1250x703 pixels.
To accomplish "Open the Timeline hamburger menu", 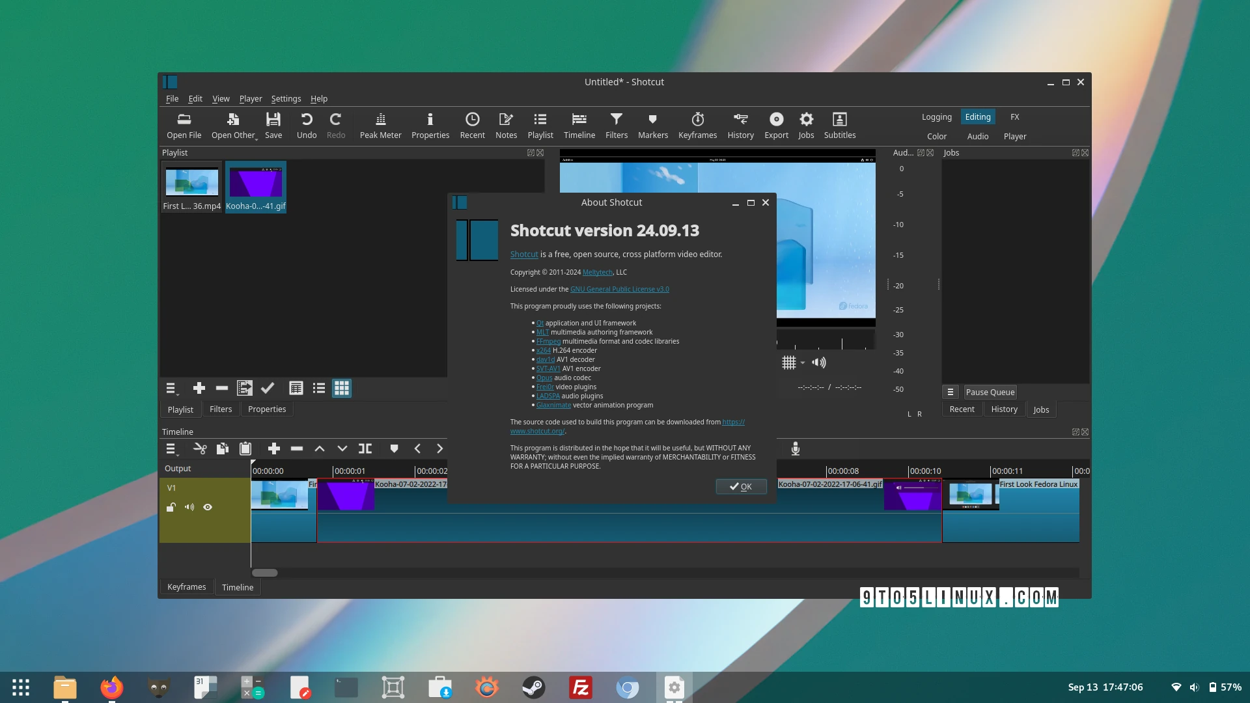I will [x=171, y=448].
